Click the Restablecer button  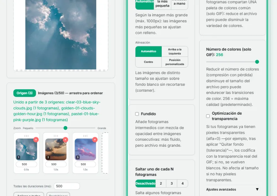click(x=58, y=194)
